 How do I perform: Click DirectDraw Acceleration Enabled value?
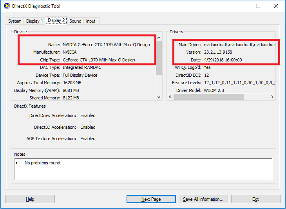point(88,115)
